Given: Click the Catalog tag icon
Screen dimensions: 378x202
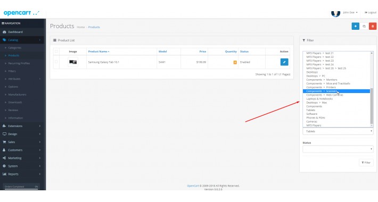Looking at the screenshot, I should tap(4, 40).
